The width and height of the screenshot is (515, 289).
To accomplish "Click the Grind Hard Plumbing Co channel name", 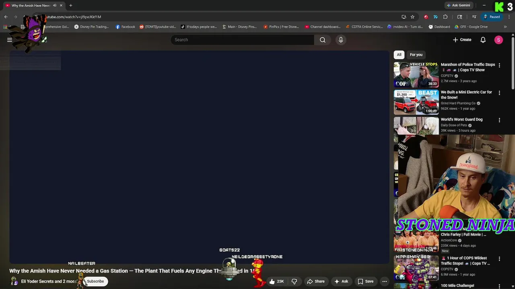I will (458, 103).
